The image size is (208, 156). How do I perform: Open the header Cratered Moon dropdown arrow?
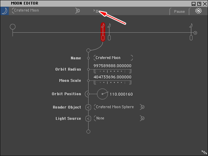[78, 11]
